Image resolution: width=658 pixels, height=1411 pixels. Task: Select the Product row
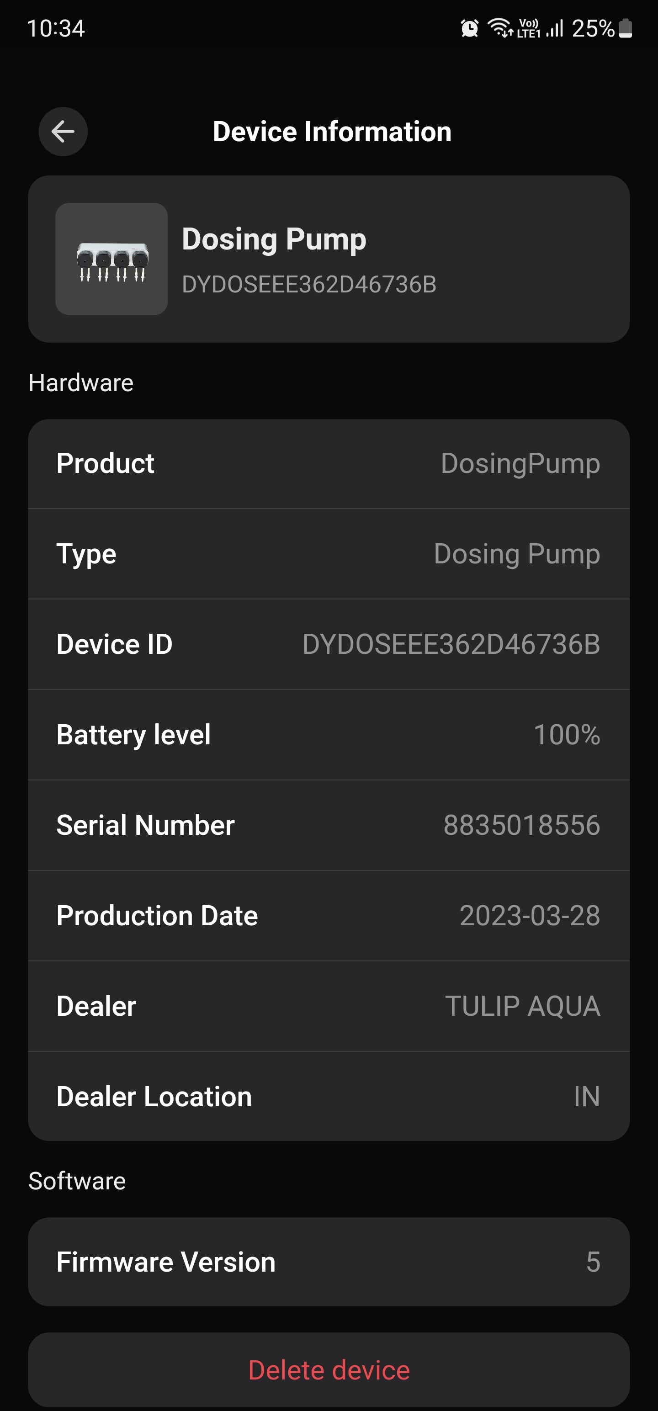pos(329,463)
